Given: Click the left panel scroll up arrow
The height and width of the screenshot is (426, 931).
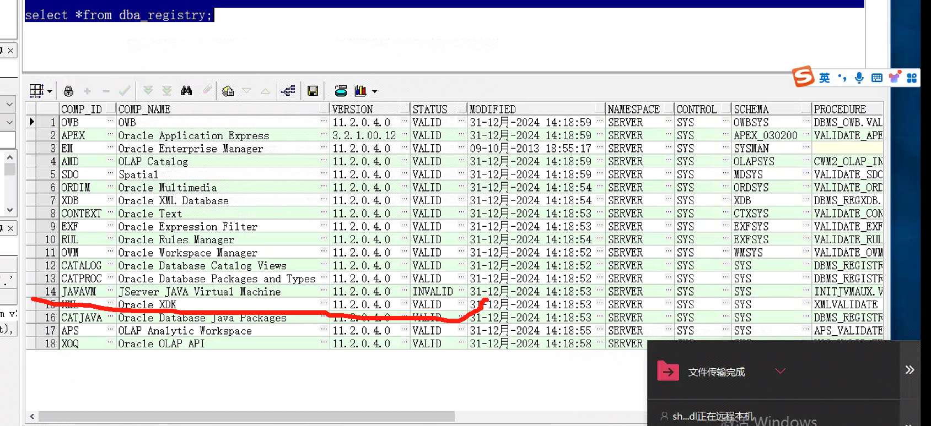Looking at the screenshot, I should 9,158.
